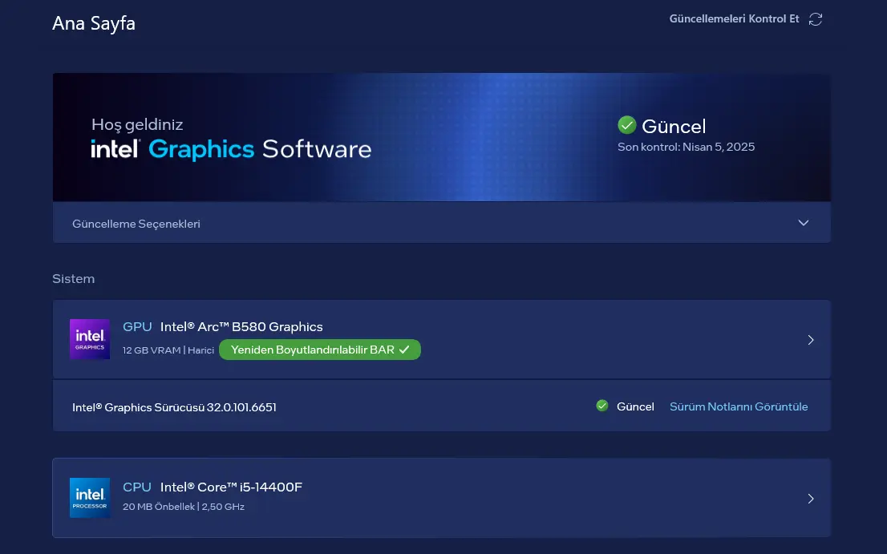Click the GPU label

pos(137,327)
